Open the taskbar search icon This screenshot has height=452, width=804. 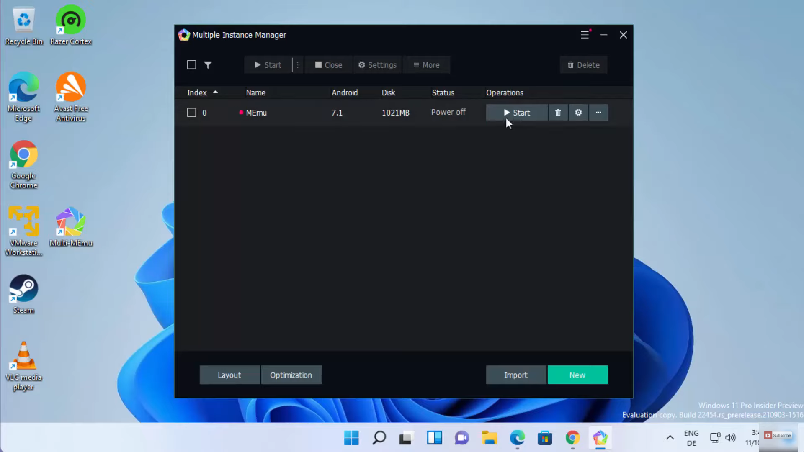click(x=379, y=438)
